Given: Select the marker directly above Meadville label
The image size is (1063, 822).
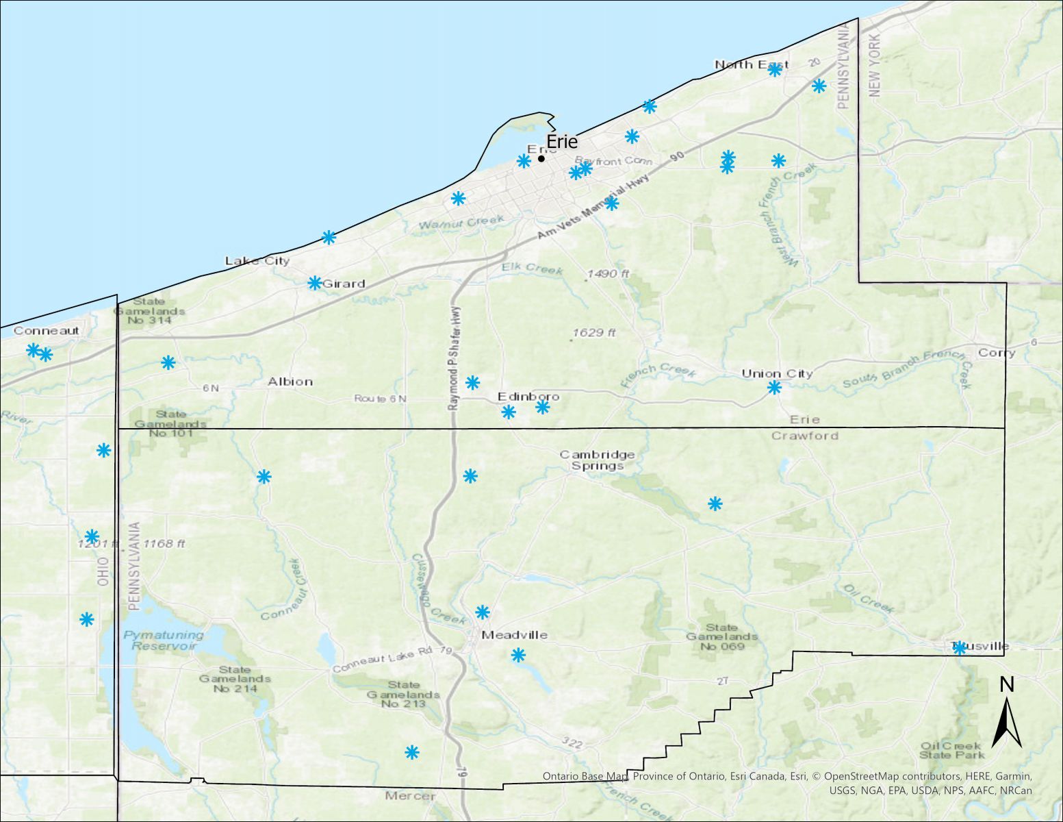Looking at the screenshot, I should pos(483,612).
